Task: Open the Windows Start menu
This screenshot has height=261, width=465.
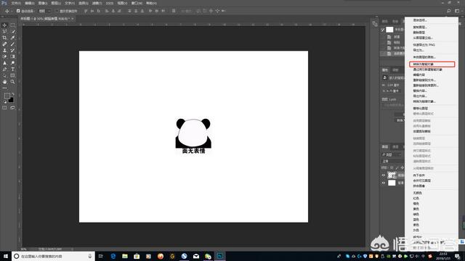Action: point(6,256)
